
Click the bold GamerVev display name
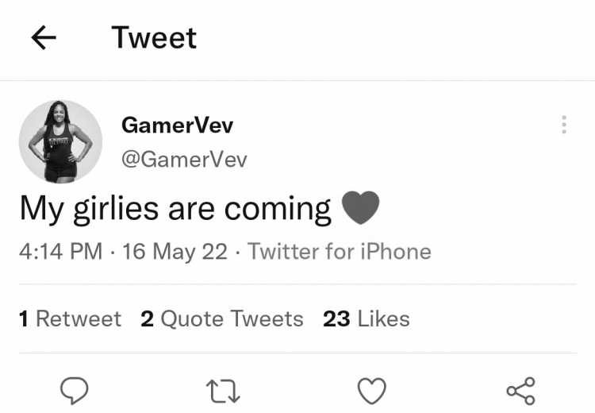(177, 125)
